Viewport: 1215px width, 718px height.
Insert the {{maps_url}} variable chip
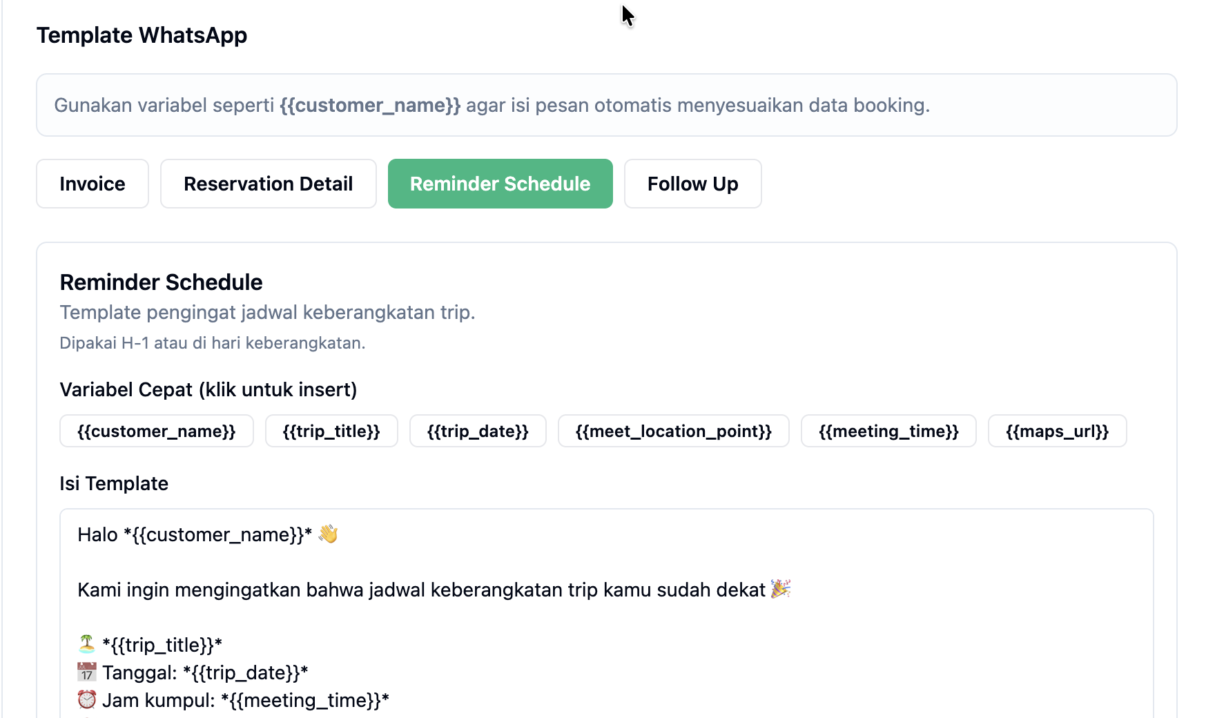[x=1058, y=431]
